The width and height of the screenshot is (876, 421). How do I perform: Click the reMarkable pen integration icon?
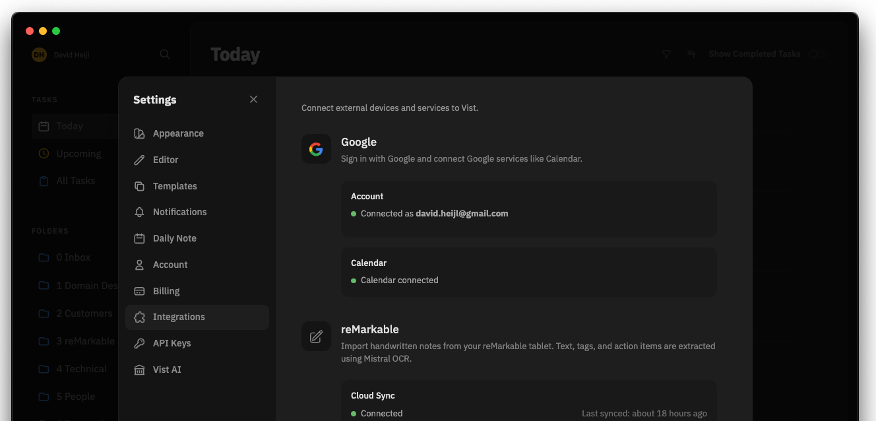pos(316,336)
